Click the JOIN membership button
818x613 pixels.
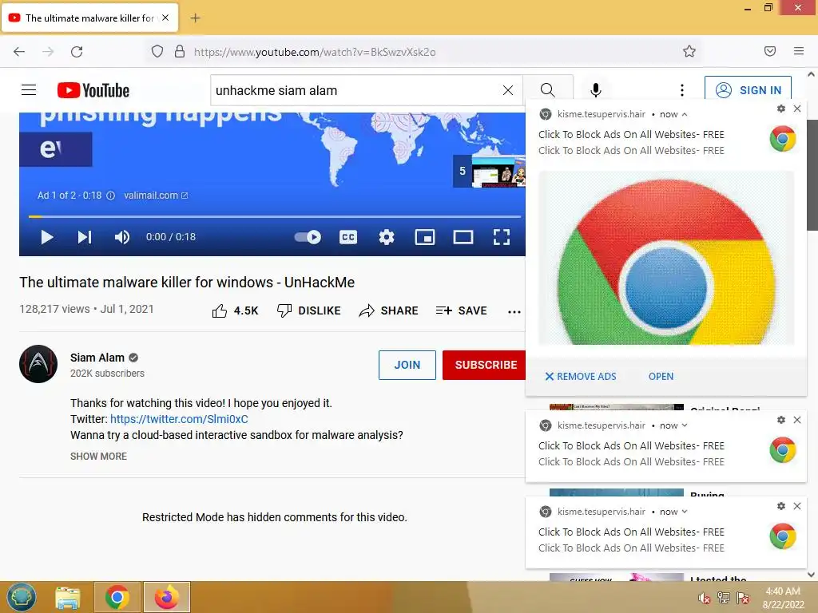407,365
